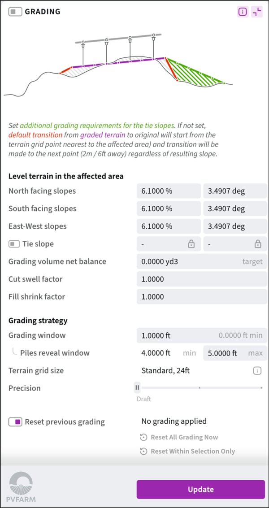Toggle the Grading header switch
269x508 pixels.
pyautogui.click(x=15, y=12)
